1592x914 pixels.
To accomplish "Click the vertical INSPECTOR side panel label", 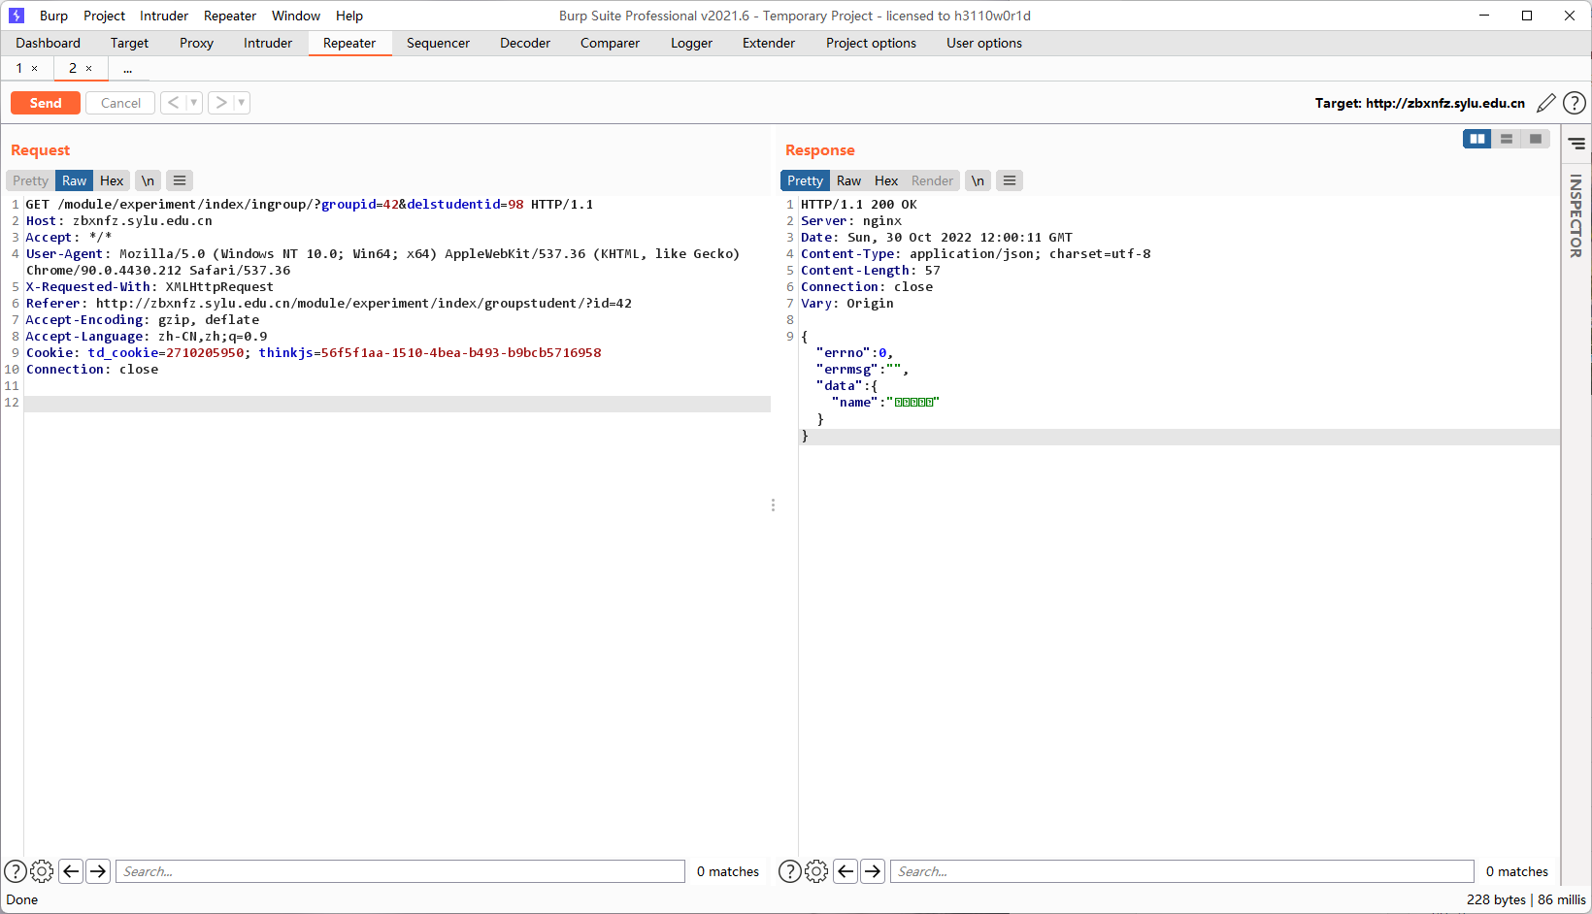I will (x=1575, y=215).
